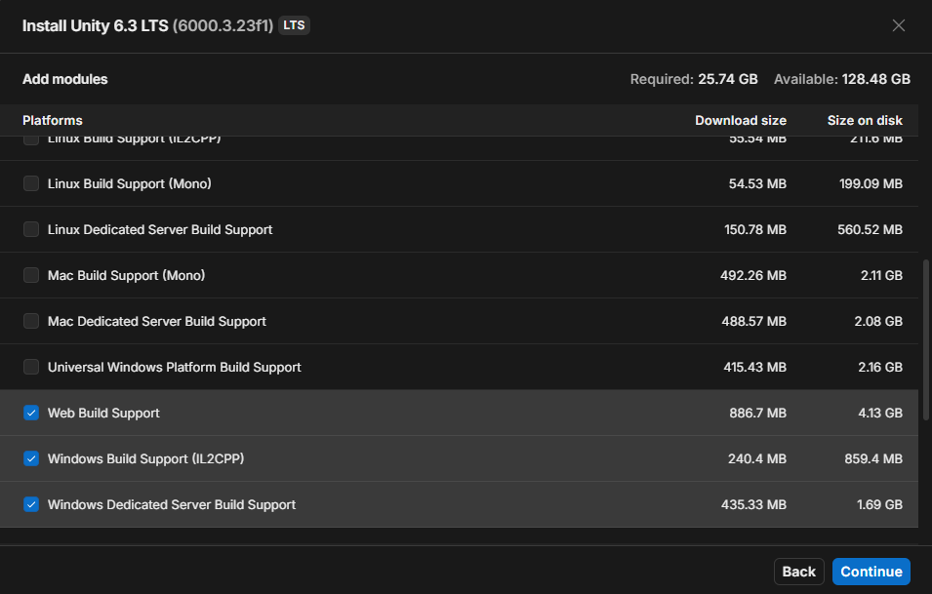This screenshot has height=594, width=932.
Task: Click the 415.43 MB download size
Action: 755,367
